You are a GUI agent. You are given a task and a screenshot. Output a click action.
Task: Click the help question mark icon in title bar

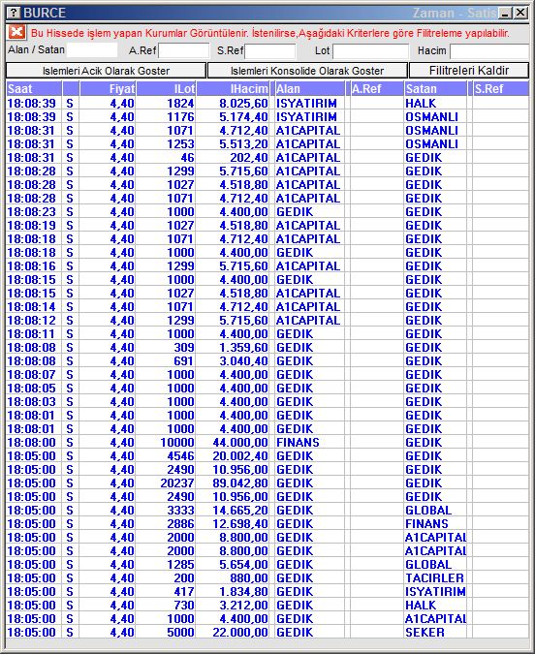click(14, 13)
